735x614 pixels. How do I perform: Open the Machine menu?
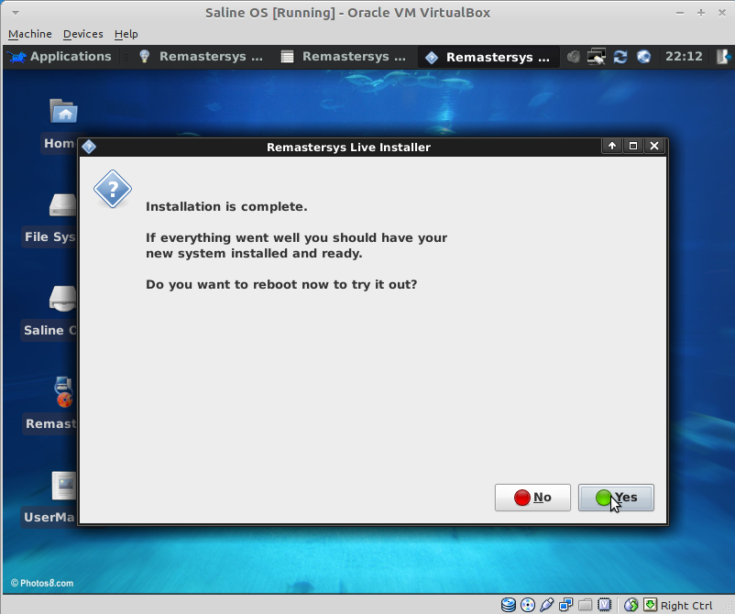(x=30, y=34)
